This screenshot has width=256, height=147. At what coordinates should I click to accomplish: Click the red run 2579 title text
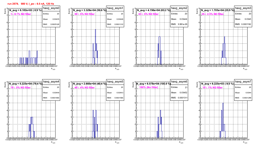point(31,4)
